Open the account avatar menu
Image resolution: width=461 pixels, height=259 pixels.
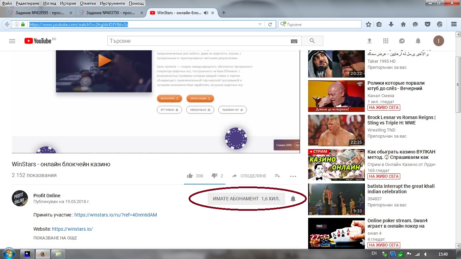pos(439,41)
